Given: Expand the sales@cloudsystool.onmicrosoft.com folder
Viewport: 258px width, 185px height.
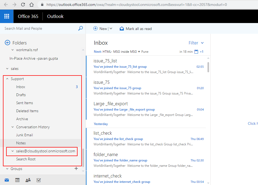Looking at the screenshot, I should [x=13, y=151].
